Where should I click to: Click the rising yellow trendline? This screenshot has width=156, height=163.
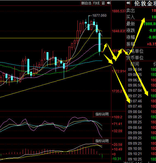click(x=56, y=81)
